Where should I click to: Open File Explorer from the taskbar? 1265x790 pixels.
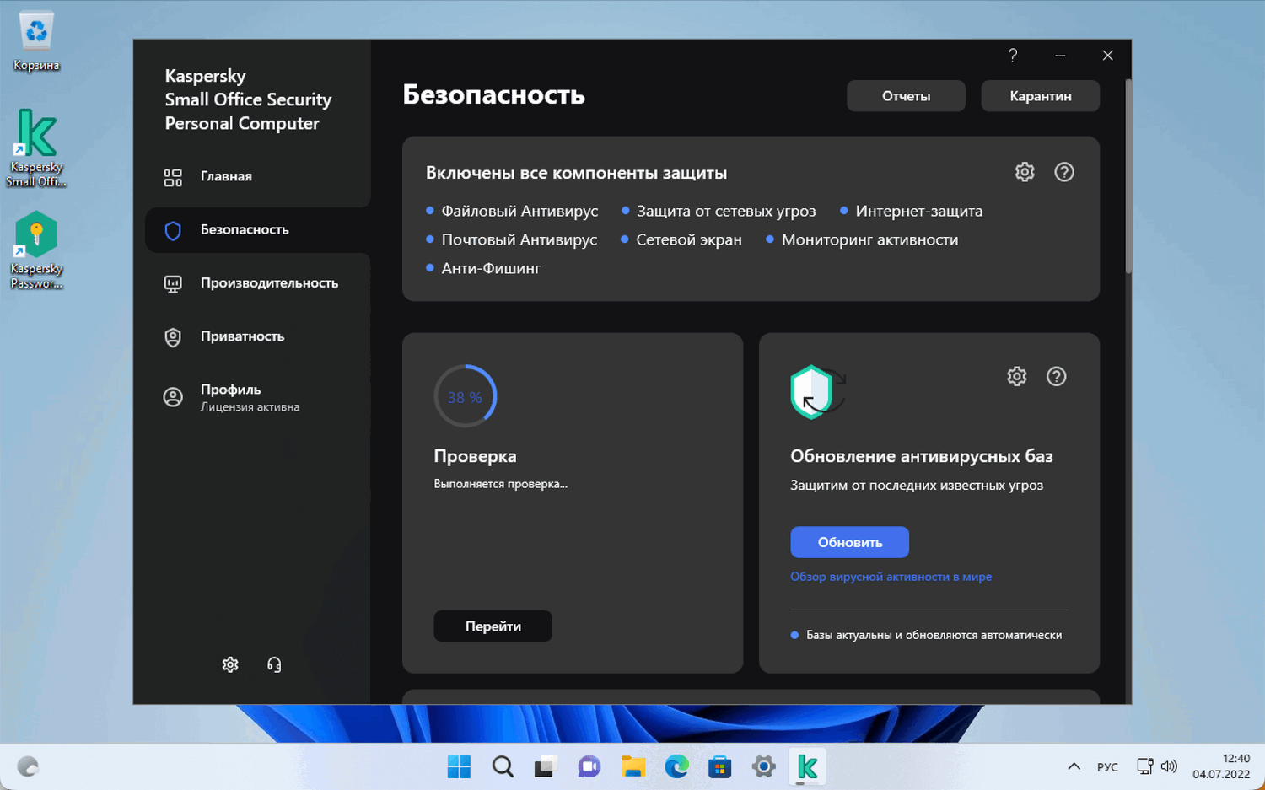click(x=633, y=766)
